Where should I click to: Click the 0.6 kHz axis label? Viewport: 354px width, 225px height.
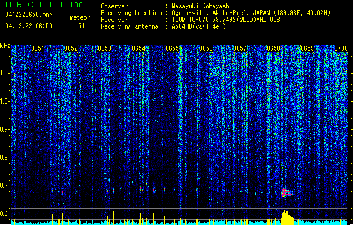point(5,214)
